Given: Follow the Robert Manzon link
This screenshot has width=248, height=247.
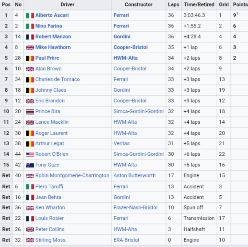Looking at the screenshot, I should point(53,37).
